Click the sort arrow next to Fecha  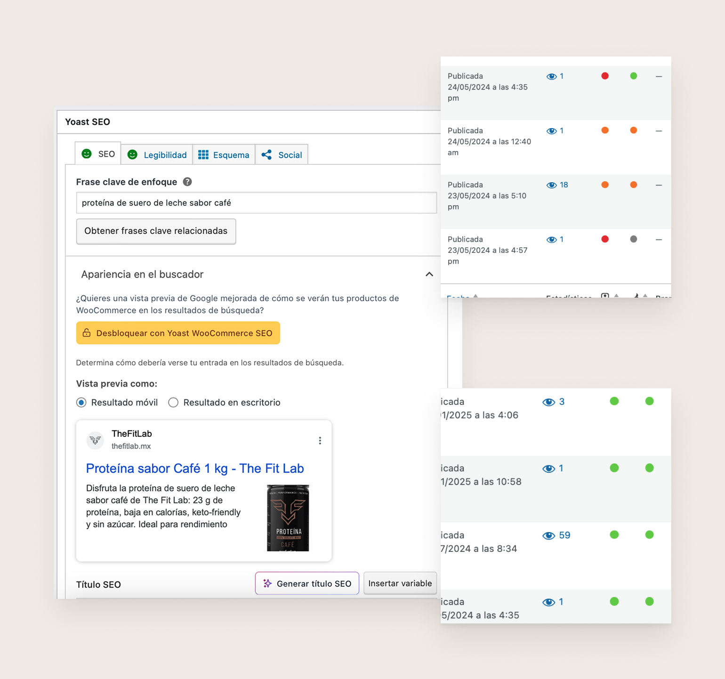tap(475, 295)
